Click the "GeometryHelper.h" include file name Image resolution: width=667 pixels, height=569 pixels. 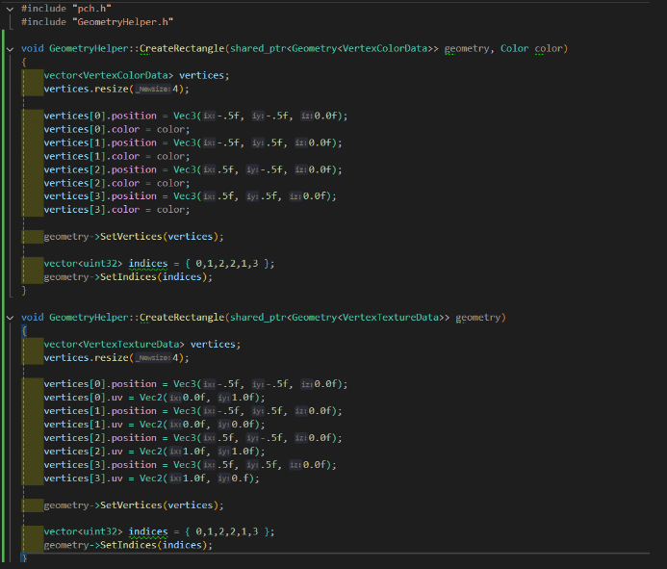pyautogui.click(x=123, y=22)
